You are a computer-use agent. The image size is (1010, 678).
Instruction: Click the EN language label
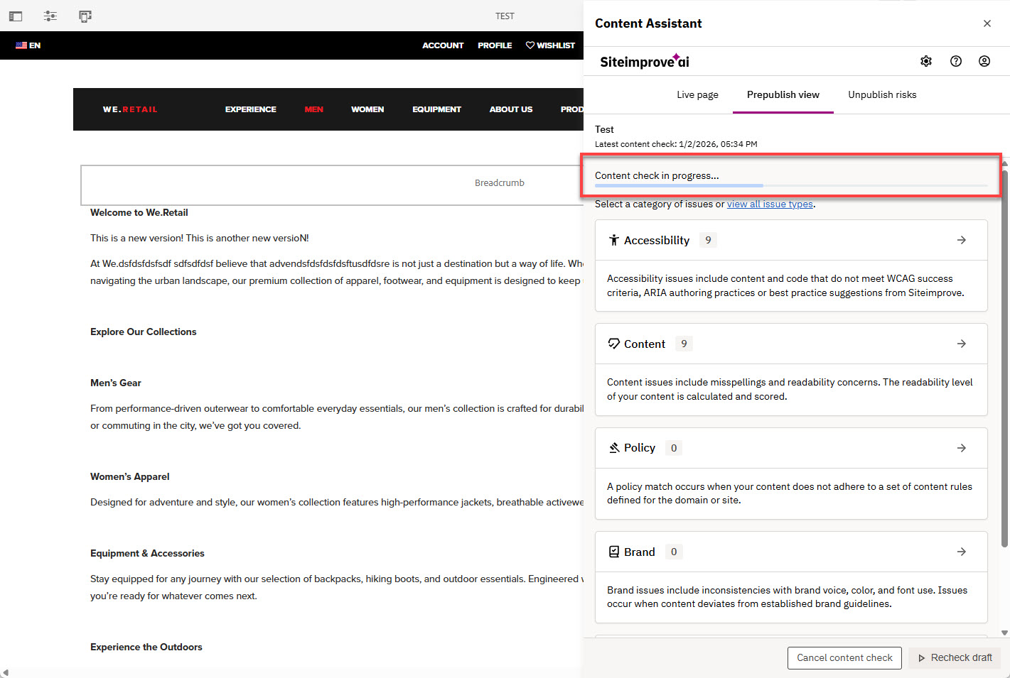[x=35, y=45]
